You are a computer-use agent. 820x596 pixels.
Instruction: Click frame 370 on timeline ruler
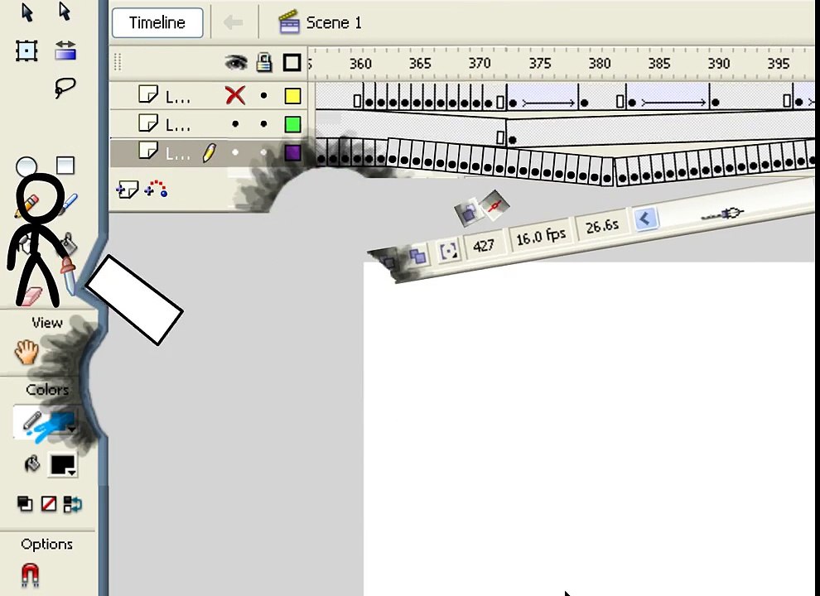tap(480, 63)
